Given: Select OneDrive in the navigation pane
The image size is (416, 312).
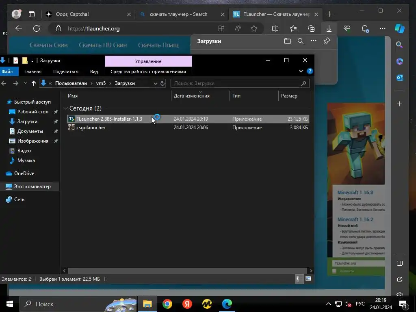Looking at the screenshot, I should tap(24, 173).
